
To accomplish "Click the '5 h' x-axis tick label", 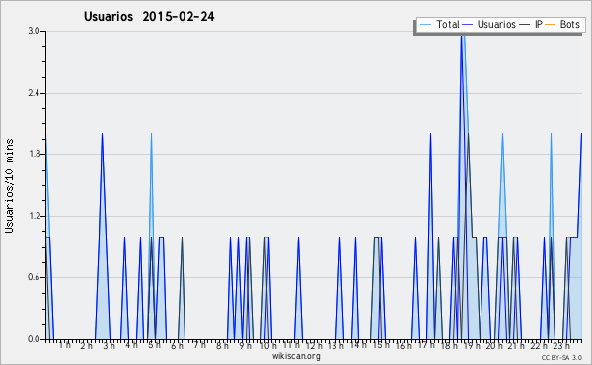I will tap(154, 345).
